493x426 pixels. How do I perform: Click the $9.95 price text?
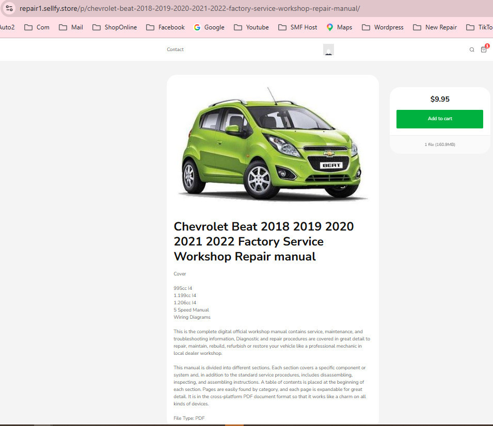pos(440,99)
